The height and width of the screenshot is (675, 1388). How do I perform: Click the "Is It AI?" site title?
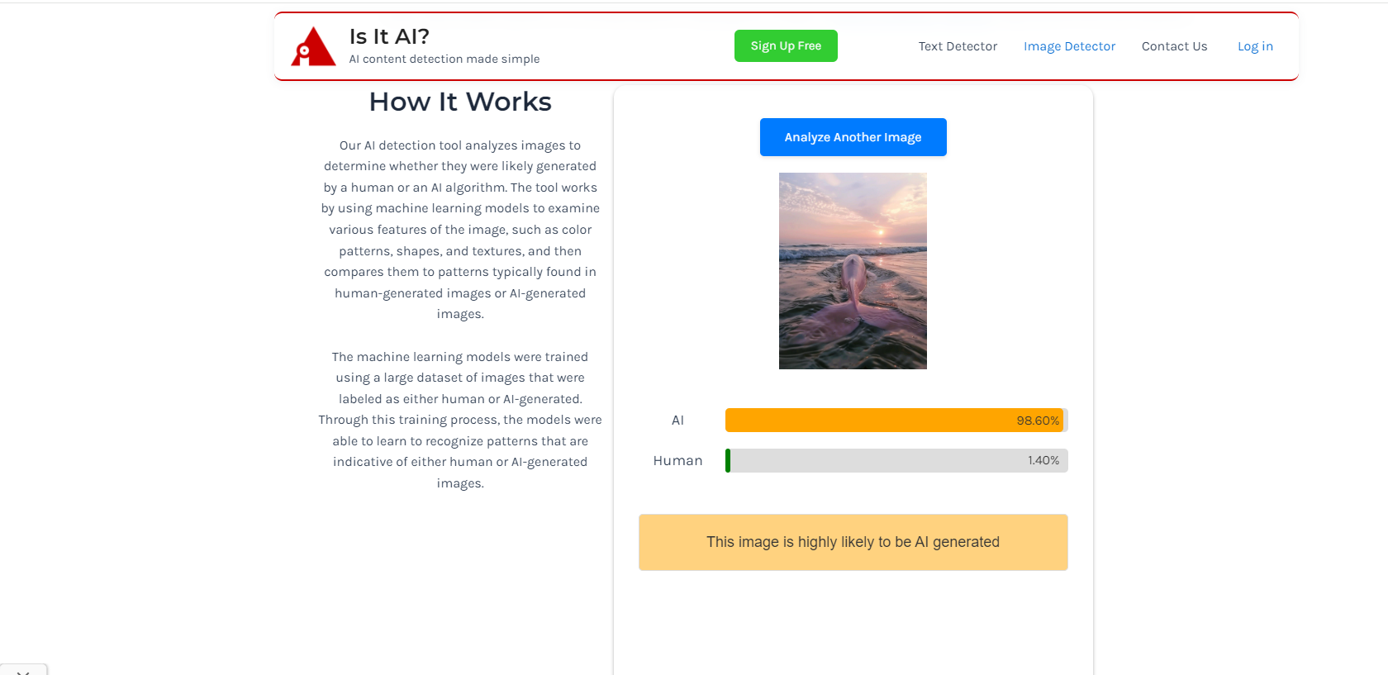(389, 36)
